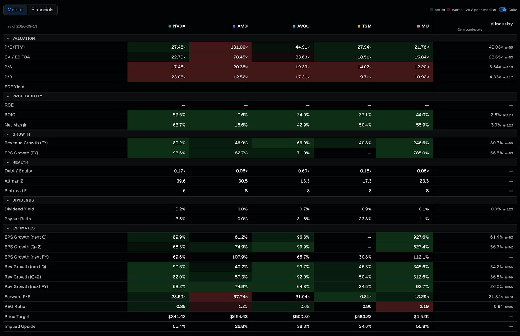Viewport: 520px width, 336px height.
Task: Click the Industry column header
Action: [x=504, y=24]
